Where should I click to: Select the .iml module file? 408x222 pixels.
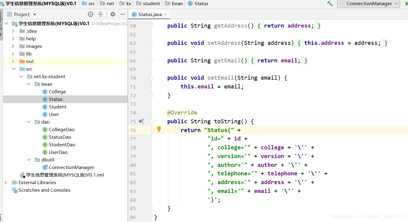(x=65, y=175)
